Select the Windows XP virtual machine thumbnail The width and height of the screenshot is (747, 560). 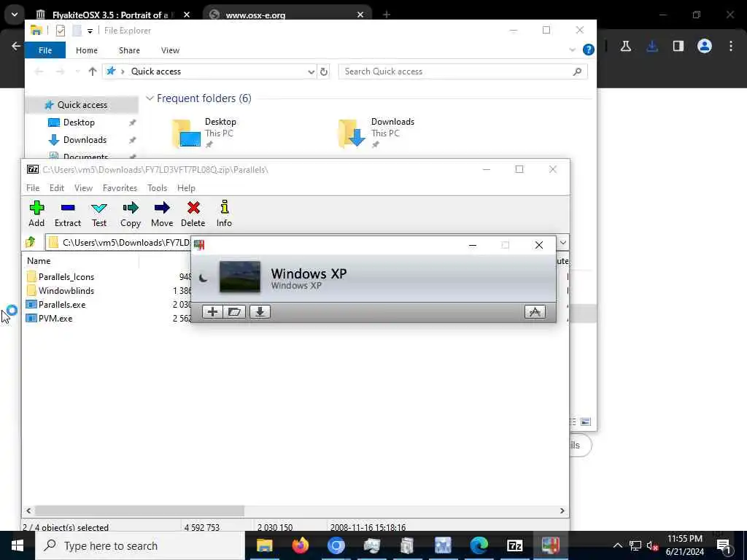click(x=239, y=276)
